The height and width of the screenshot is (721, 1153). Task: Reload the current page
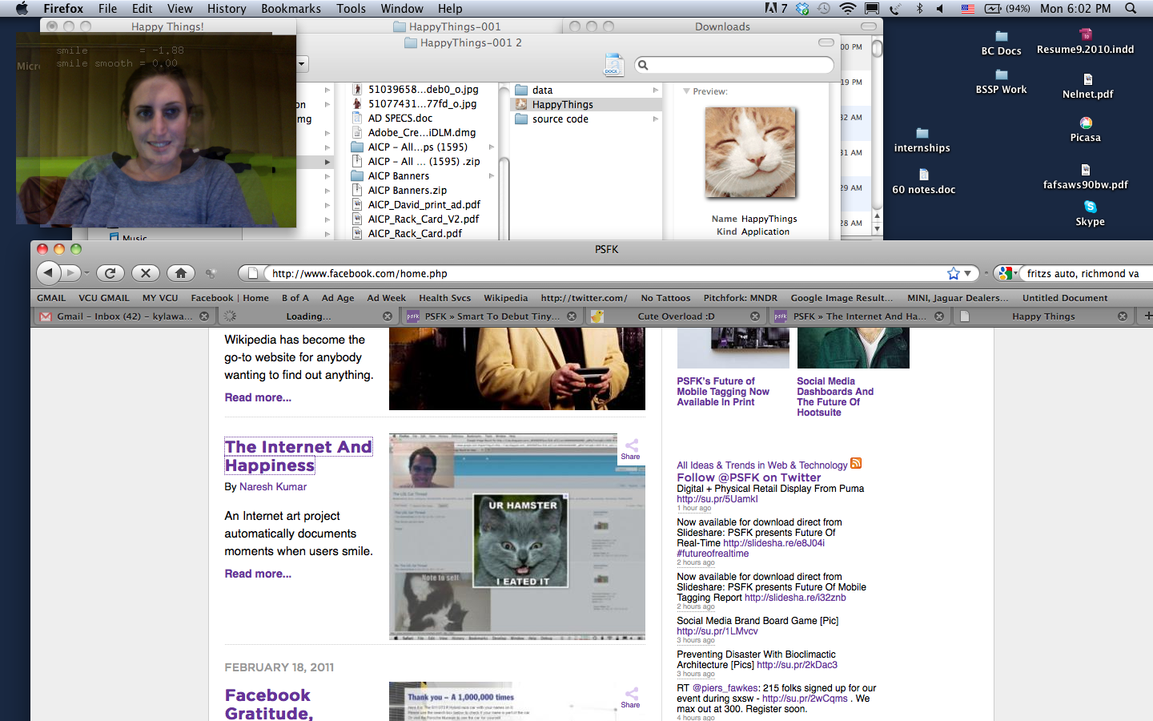pyautogui.click(x=110, y=273)
